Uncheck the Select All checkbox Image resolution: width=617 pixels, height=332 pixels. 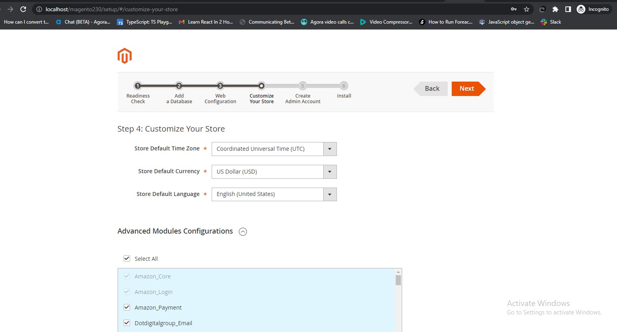pos(127,258)
